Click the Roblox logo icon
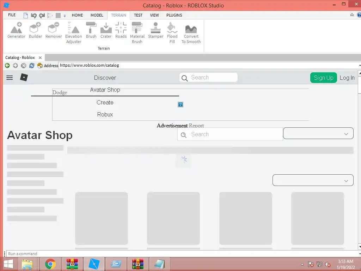 [x=24, y=77]
